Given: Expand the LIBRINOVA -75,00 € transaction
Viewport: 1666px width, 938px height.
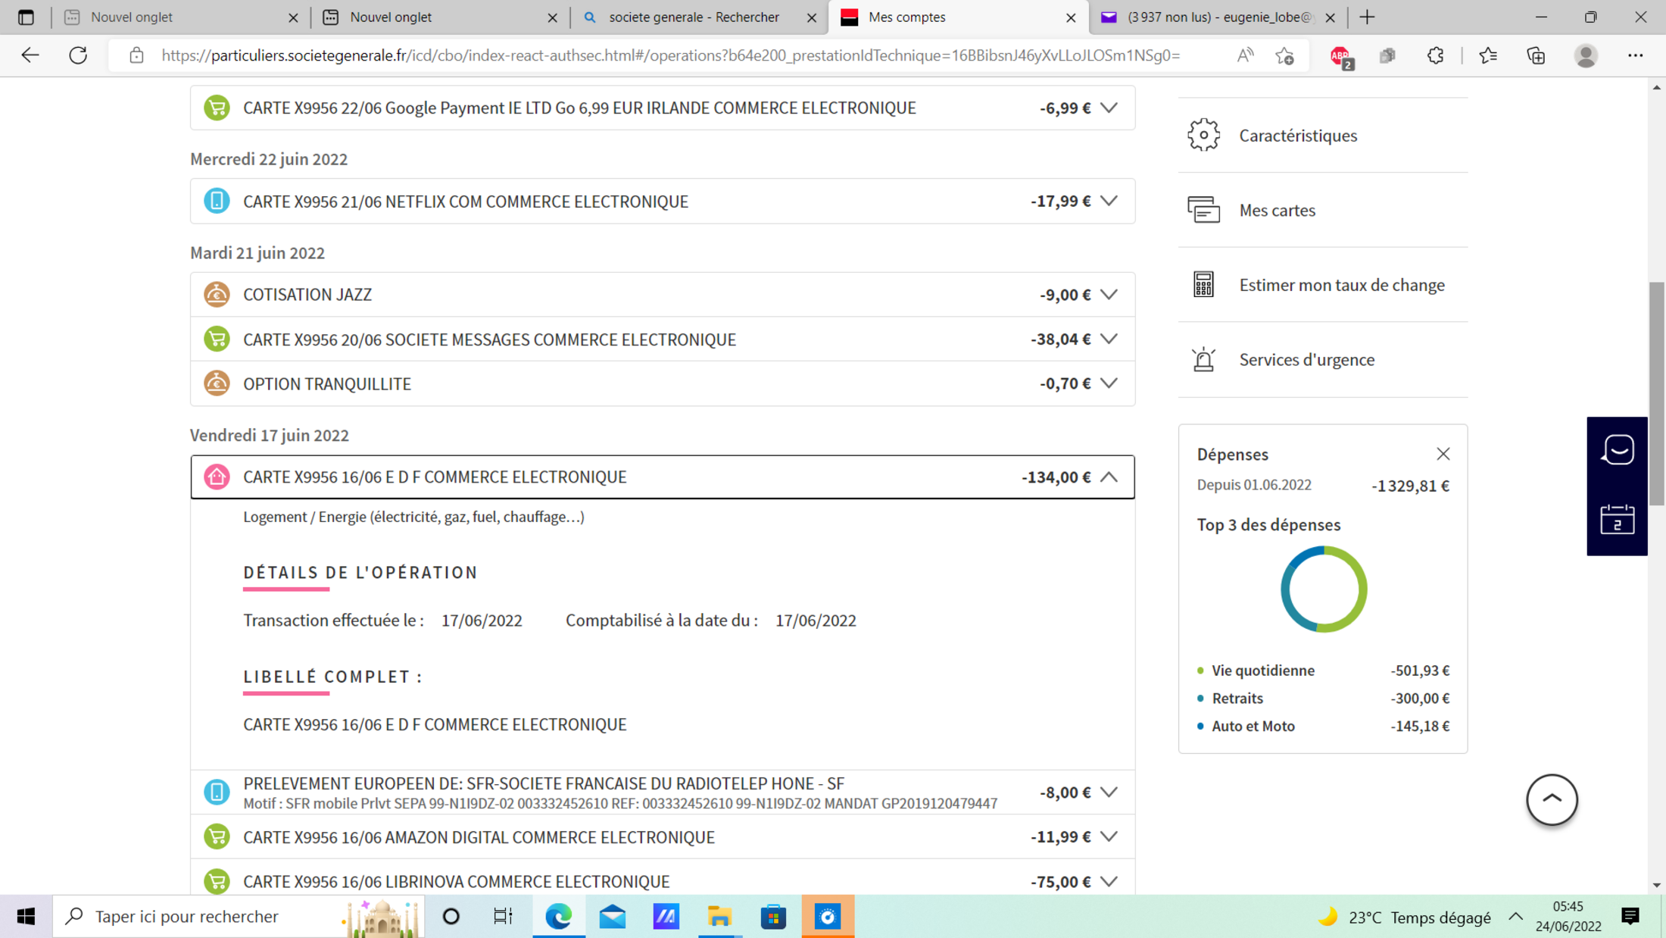Looking at the screenshot, I should [x=1109, y=881].
